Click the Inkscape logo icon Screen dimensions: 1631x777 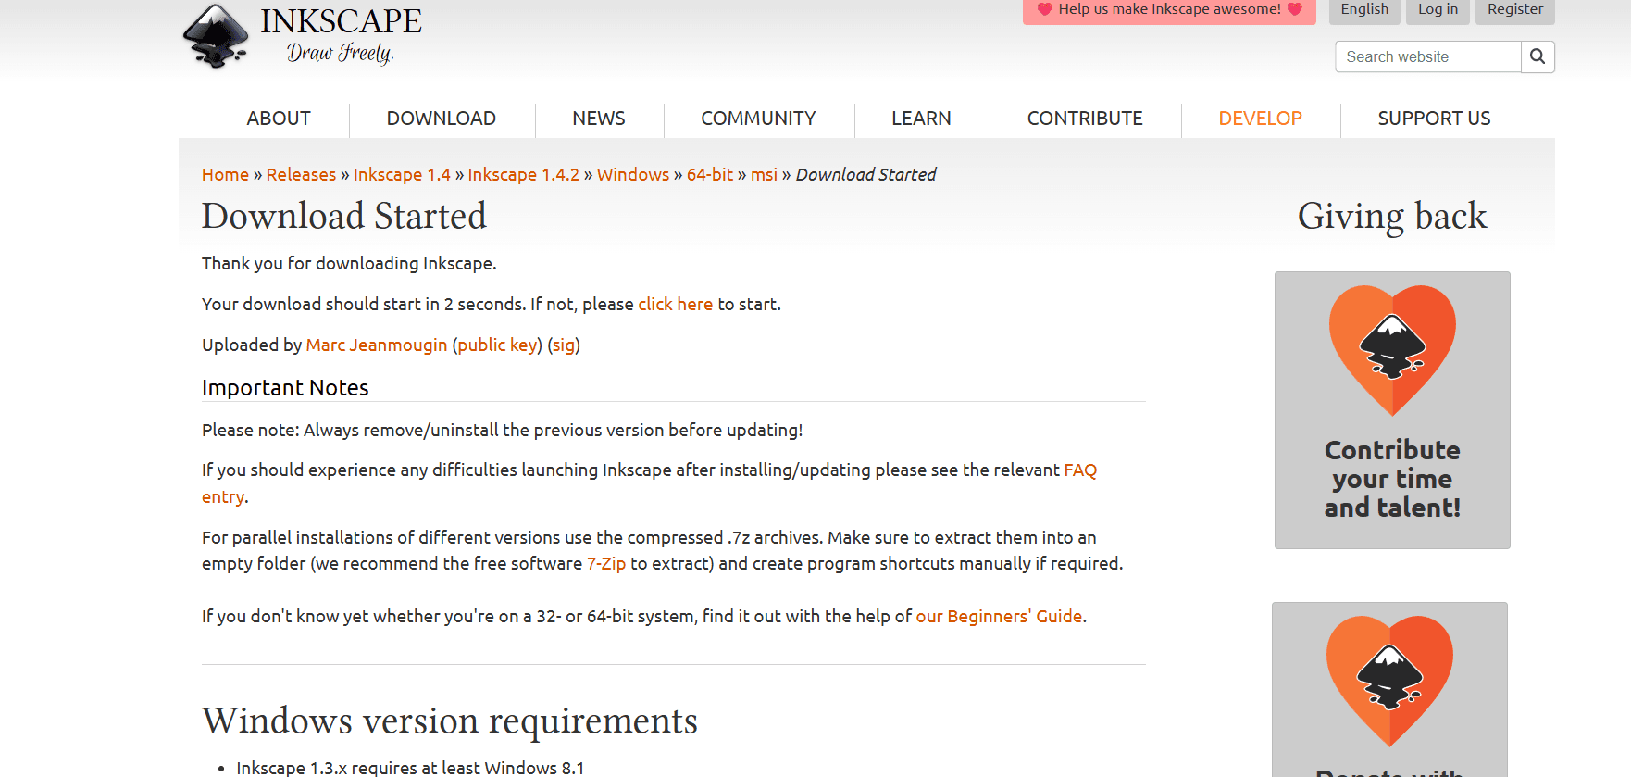pyautogui.click(x=216, y=36)
